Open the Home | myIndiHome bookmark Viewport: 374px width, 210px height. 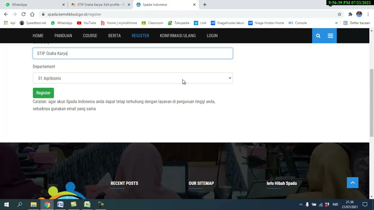point(119,23)
